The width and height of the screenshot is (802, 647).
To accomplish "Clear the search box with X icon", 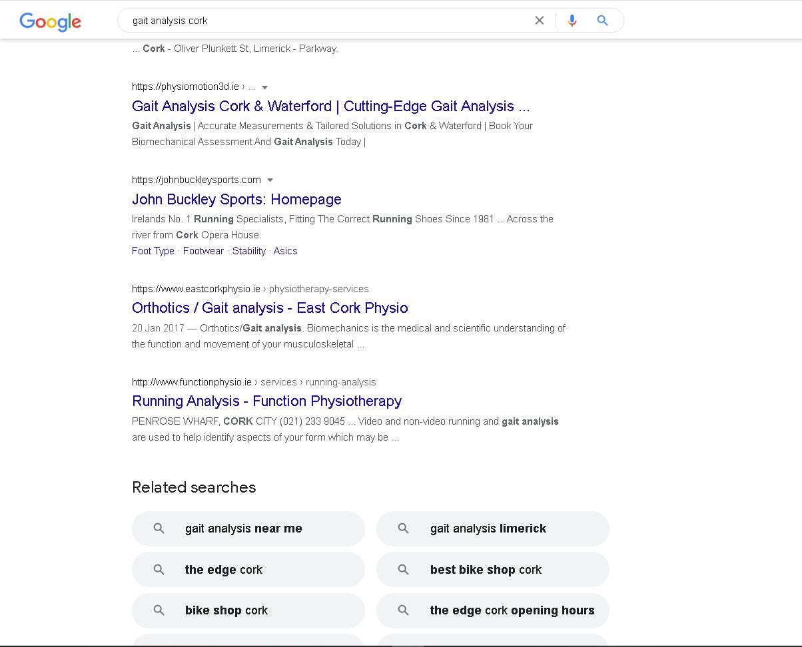I will click(x=540, y=21).
